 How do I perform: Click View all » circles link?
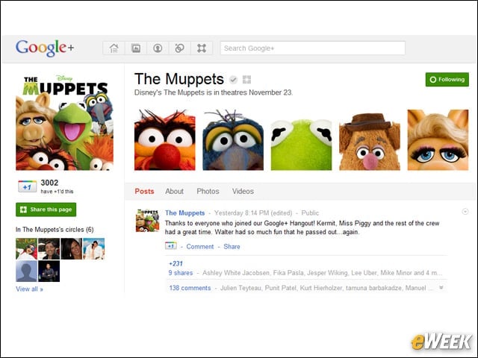click(x=29, y=289)
